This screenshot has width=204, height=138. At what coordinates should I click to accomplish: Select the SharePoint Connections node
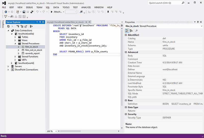coord(27,70)
